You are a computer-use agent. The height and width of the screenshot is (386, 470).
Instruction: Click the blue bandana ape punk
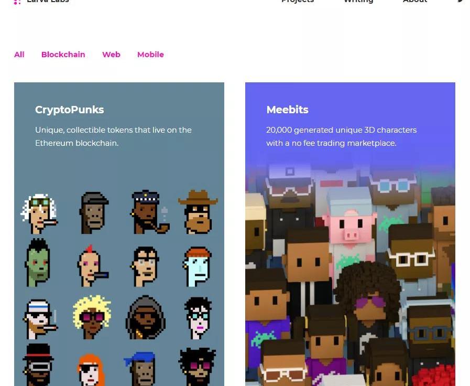tap(140, 369)
